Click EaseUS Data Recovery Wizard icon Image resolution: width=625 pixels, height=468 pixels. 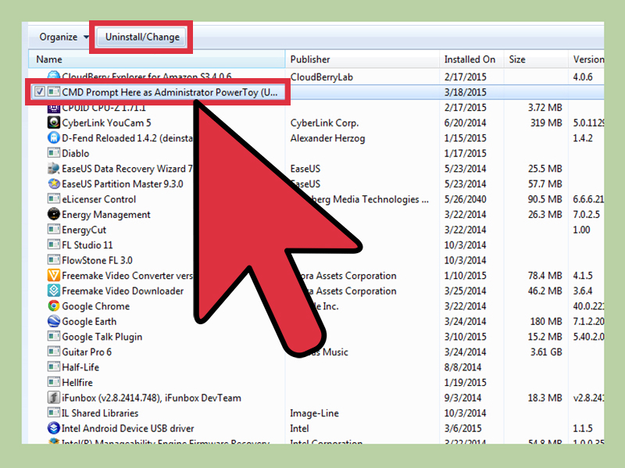tap(53, 168)
